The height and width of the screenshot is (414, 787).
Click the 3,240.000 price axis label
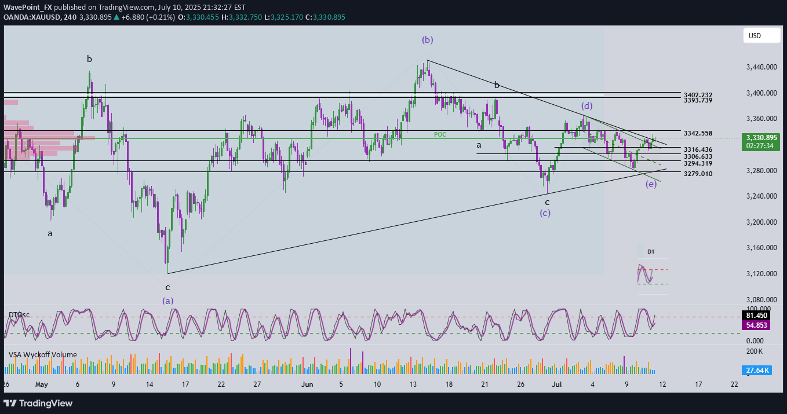pos(761,196)
